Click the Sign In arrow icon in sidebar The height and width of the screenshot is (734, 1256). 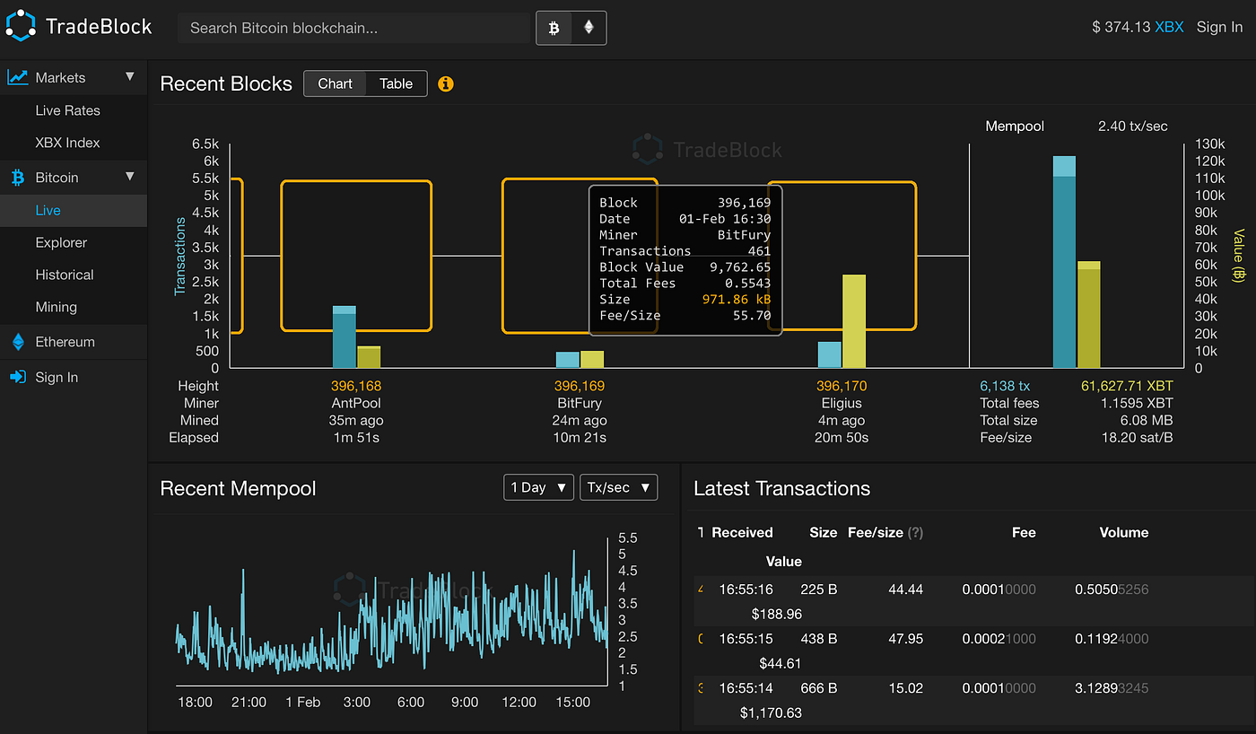pos(18,377)
